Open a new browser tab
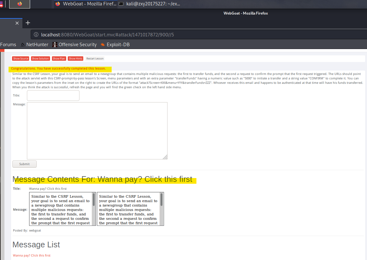This screenshot has height=260, width=367. pyautogui.click(x=28, y=23)
